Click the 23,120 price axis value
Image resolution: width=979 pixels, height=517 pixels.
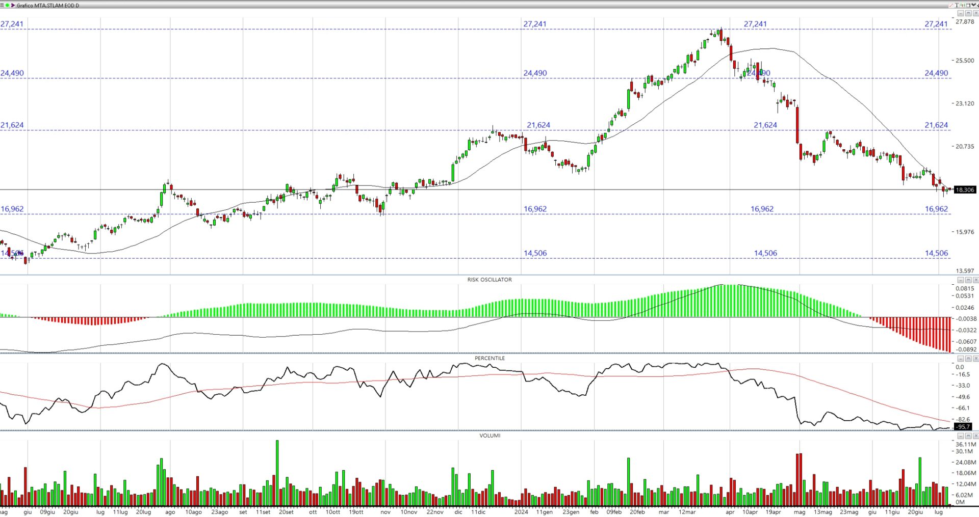pos(965,103)
